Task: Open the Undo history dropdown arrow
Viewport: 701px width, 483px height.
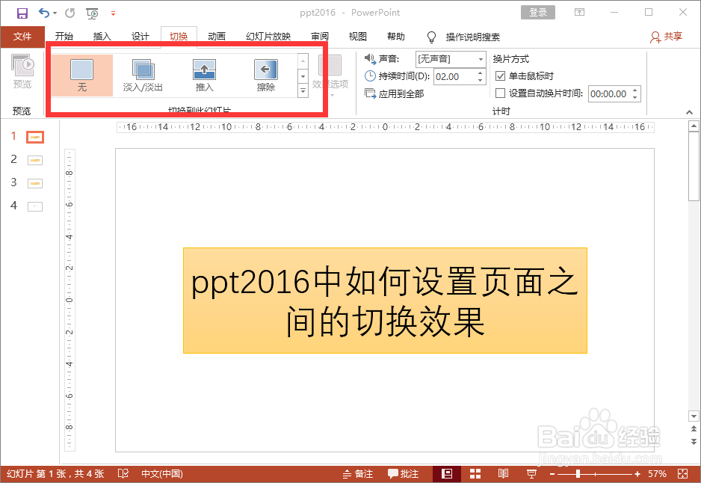Action: (55, 13)
